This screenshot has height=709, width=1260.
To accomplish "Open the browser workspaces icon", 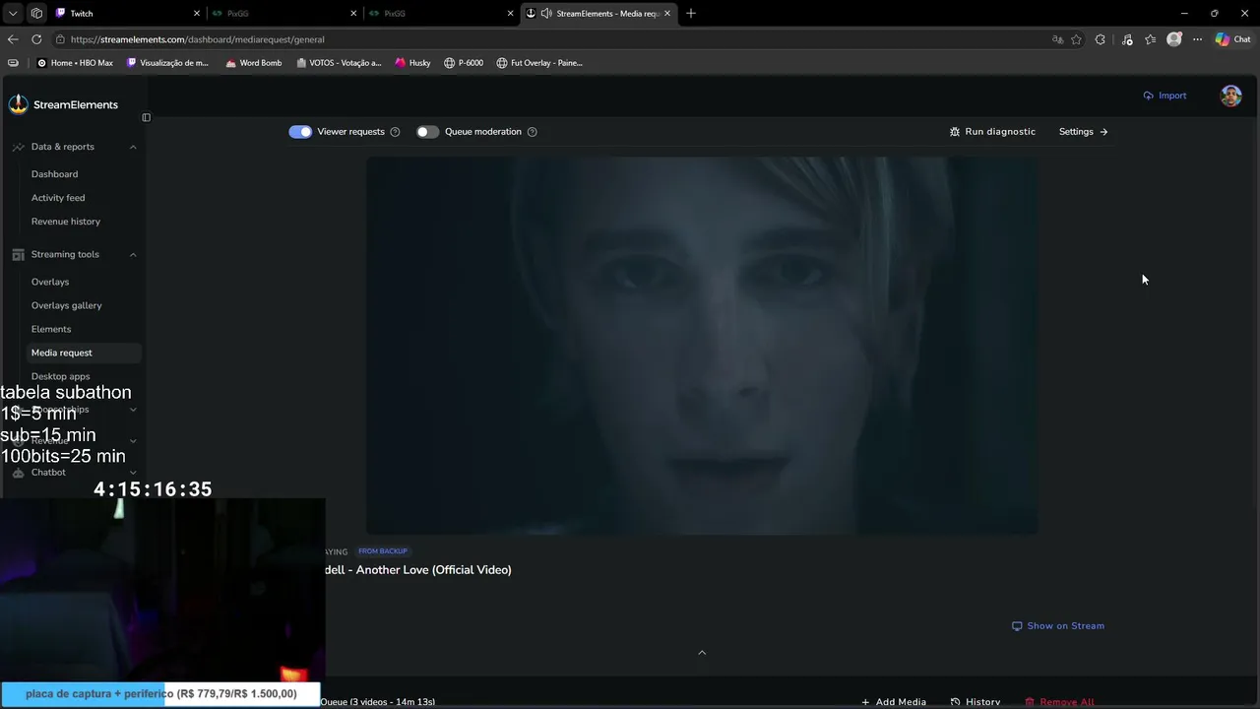I will 36,14.
